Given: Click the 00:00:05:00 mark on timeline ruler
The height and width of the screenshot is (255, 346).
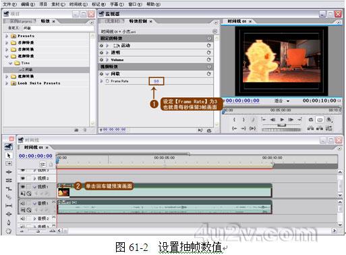Looking at the screenshot, I should [165, 158].
